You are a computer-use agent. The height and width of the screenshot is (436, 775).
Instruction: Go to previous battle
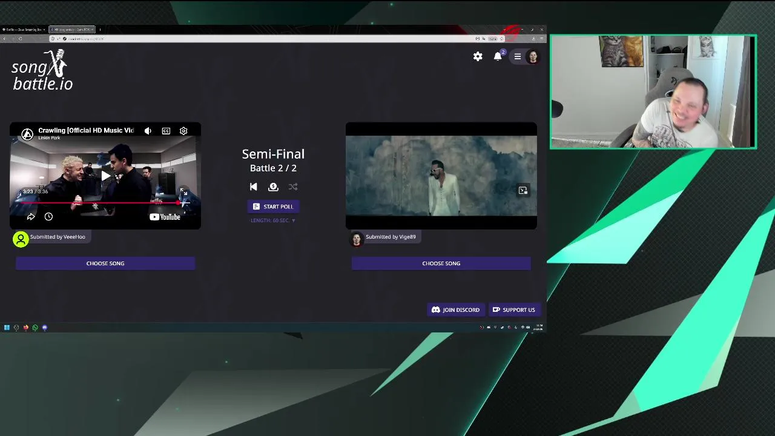point(253,187)
